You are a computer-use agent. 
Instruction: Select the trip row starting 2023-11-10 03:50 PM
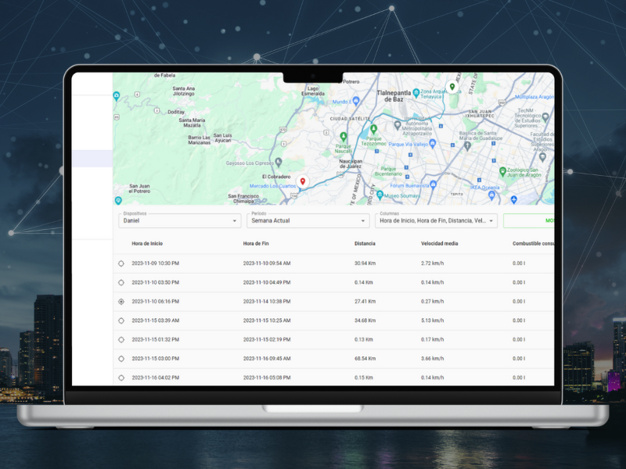point(121,283)
